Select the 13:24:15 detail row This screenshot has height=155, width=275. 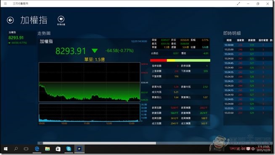[248, 90]
